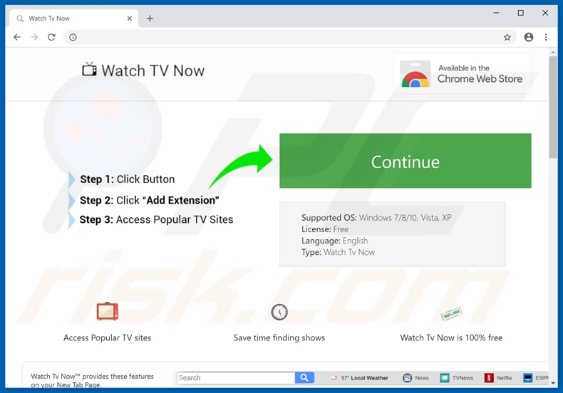Viewport: 563px width, 393px height.
Task: Click the Chrome Web Store badge
Action: click(x=463, y=74)
